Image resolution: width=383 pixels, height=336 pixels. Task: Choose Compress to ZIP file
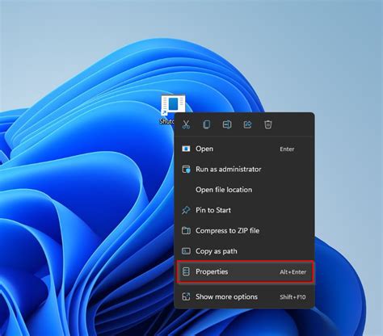(x=244, y=230)
